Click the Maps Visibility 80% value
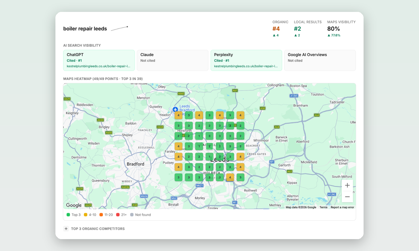The image size is (419, 251). coord(334,29)
